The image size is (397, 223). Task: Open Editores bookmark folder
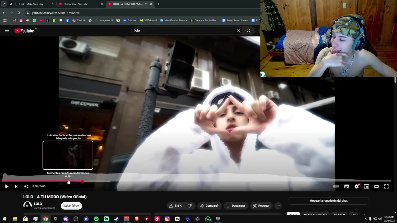[x=130, y=20]
